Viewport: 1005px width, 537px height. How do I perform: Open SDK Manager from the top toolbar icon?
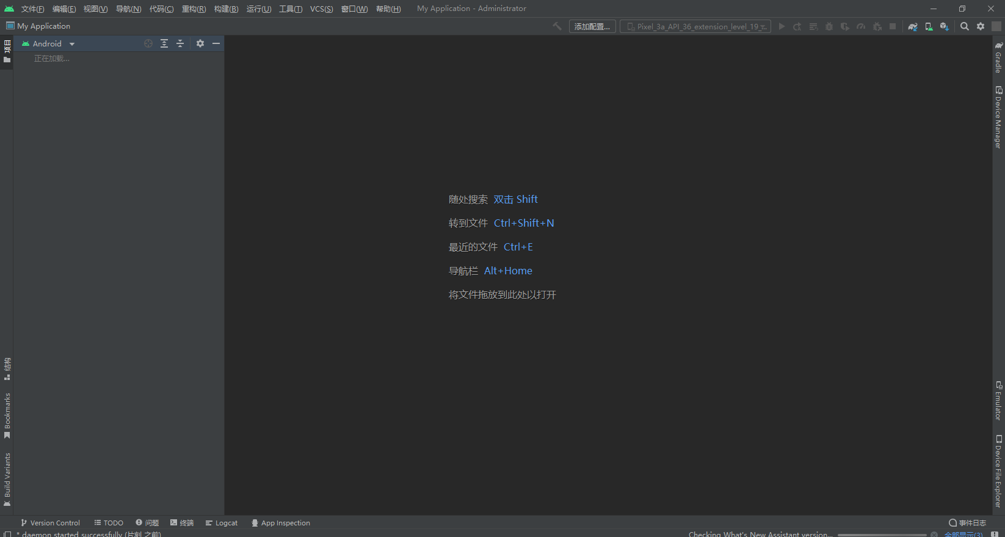coord(945,27)
